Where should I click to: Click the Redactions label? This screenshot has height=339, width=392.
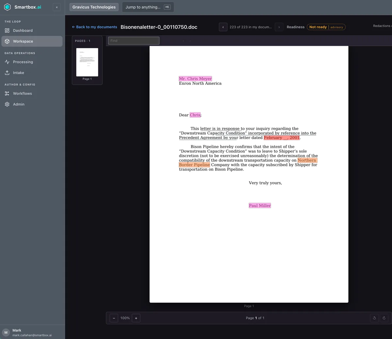pos(382,26)
